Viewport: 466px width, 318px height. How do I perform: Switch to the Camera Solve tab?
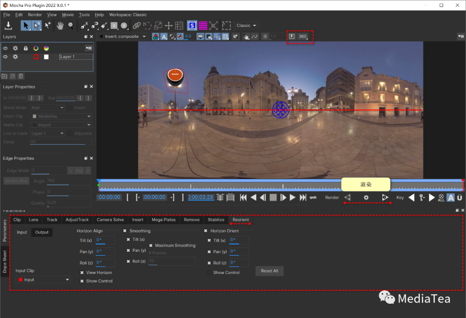pos(110,220)
